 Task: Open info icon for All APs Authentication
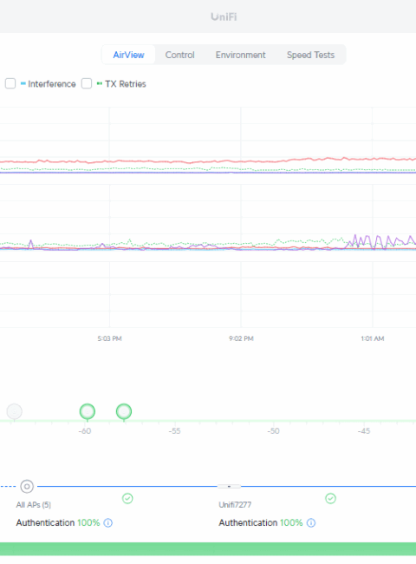pyautogui.click(x=108, y=522)
